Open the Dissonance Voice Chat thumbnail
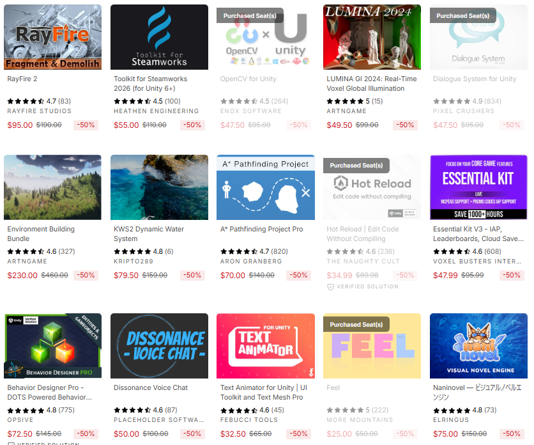This screenshot has height=445, width=534. (x=159, y=346)
